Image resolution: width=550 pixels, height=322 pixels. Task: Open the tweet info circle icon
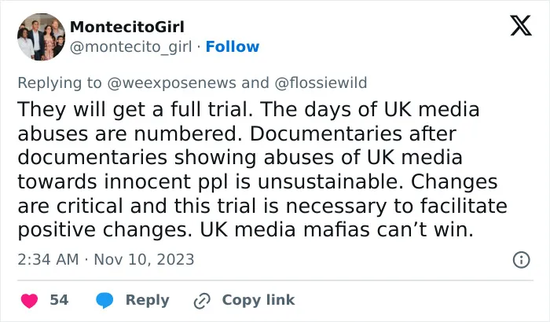click(x=521, y=260)
